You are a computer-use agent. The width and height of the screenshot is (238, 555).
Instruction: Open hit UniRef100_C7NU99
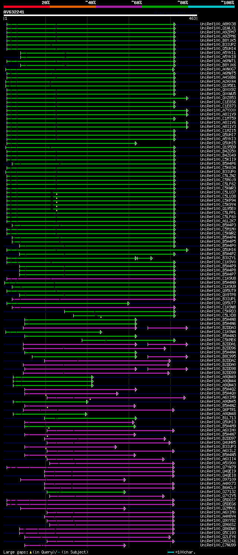tap(218, 545)
